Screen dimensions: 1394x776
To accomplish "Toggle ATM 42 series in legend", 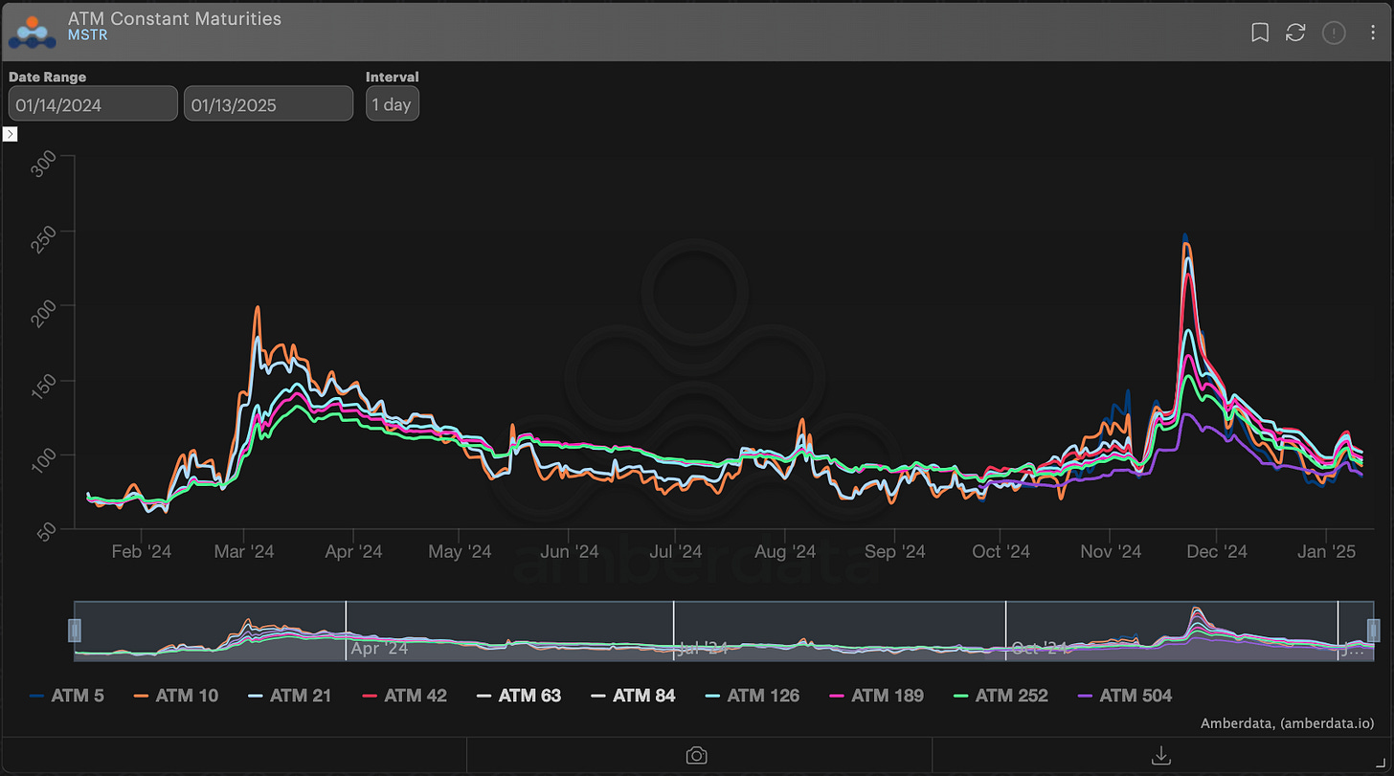I will pos(404,696).
